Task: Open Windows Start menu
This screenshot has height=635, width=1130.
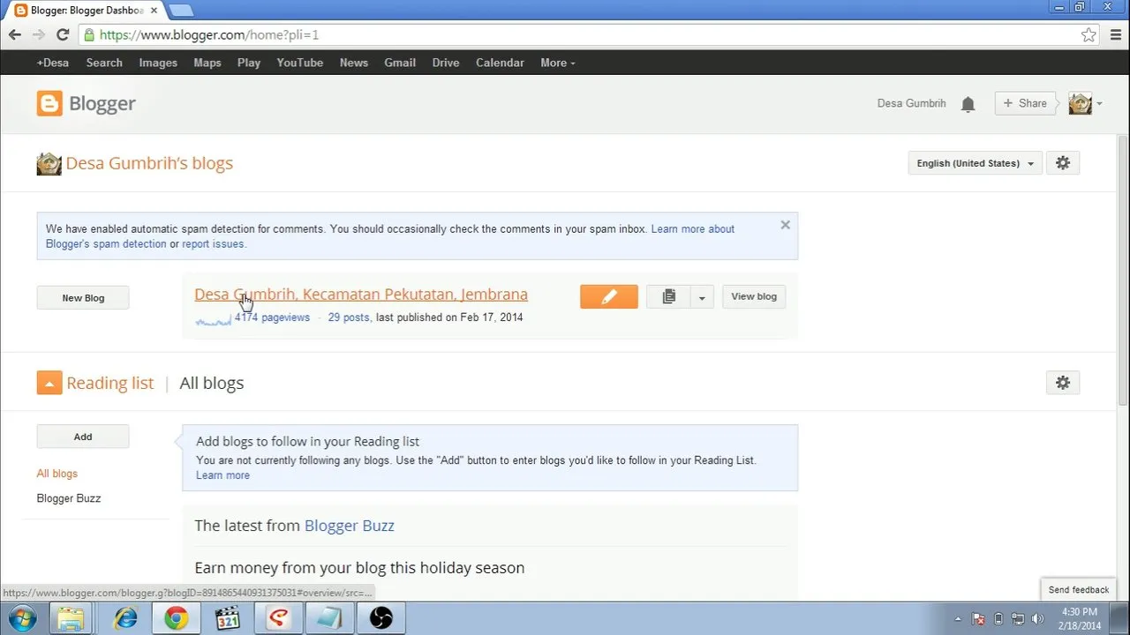Action: pos(21,618)
